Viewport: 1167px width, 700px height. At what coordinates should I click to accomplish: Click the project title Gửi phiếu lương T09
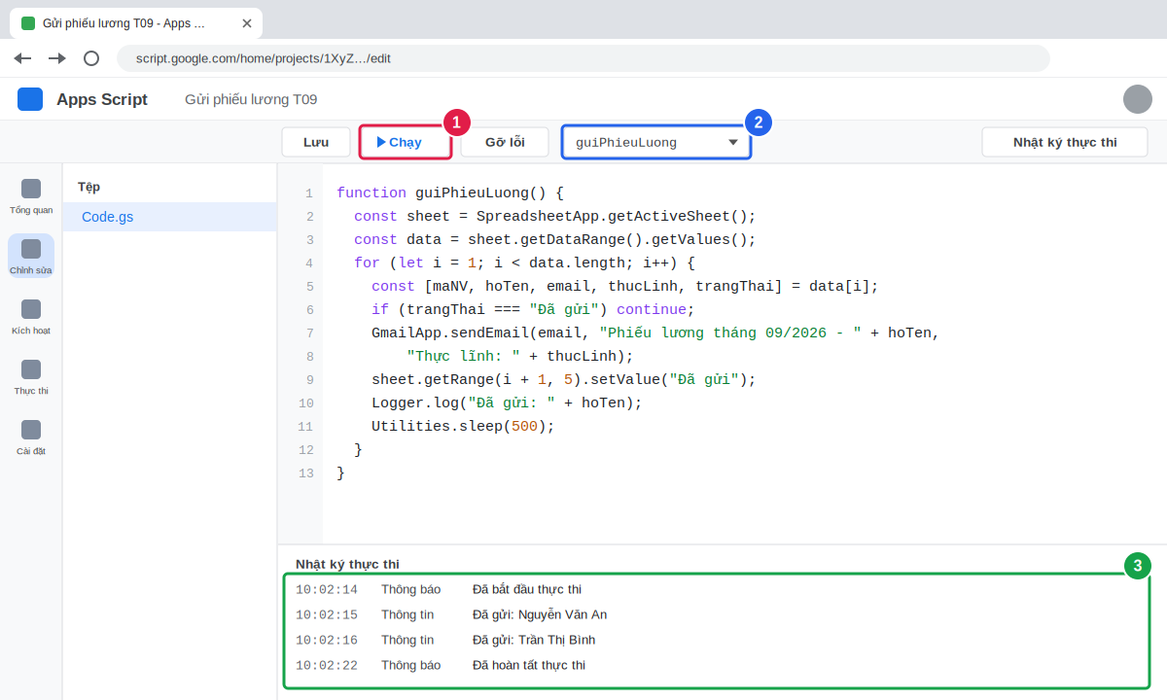pos(251,99)
